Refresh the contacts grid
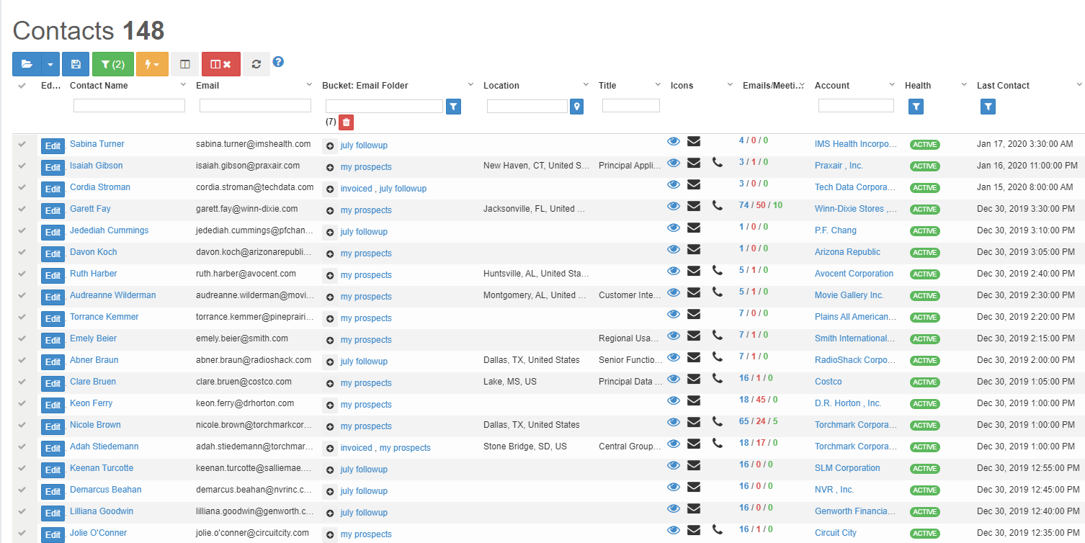The height and width of the screenshot is (543, 1085). click(256, 64)
